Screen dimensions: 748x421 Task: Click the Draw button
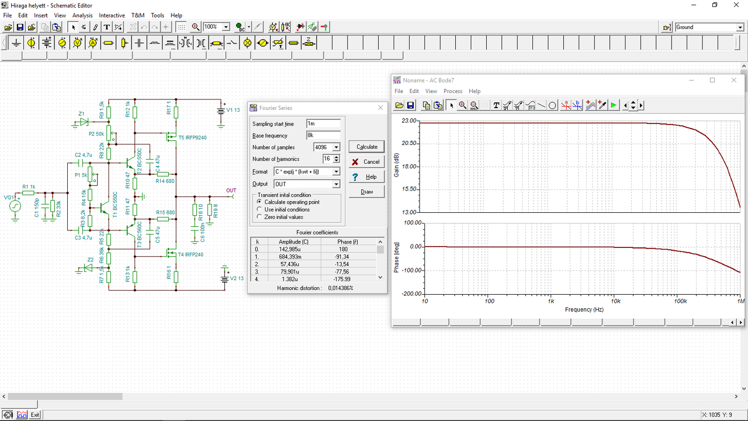pos(366,192)
